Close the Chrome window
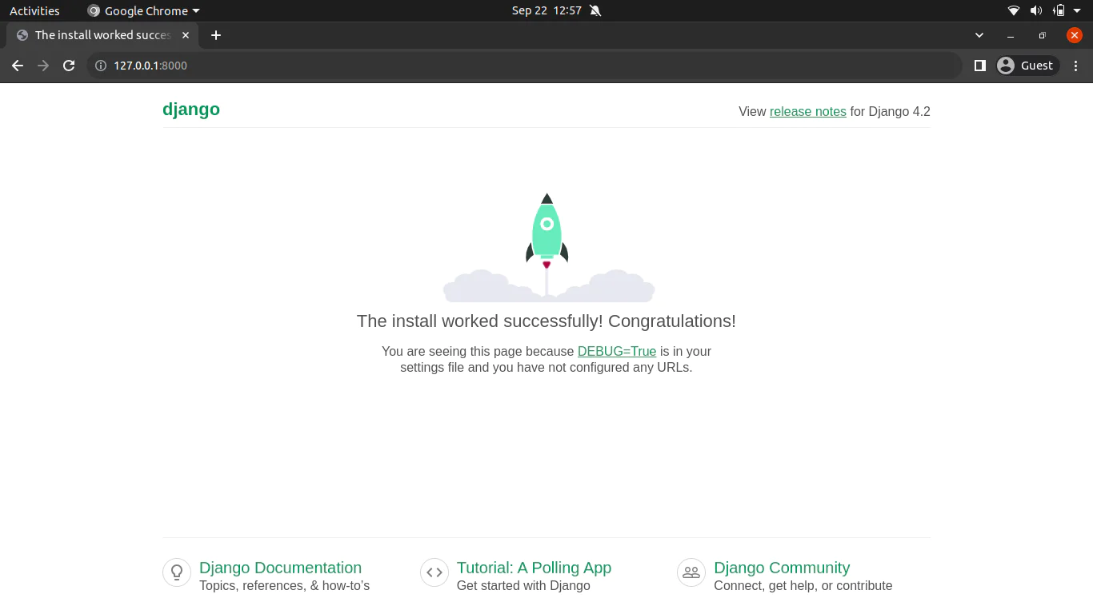The image size is (1093, 614). [1075, 35]
